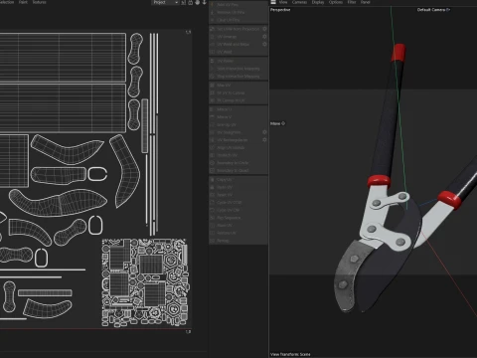
Task: Open UV Weld and Relax settings gear
Action: tap(264, 44)
